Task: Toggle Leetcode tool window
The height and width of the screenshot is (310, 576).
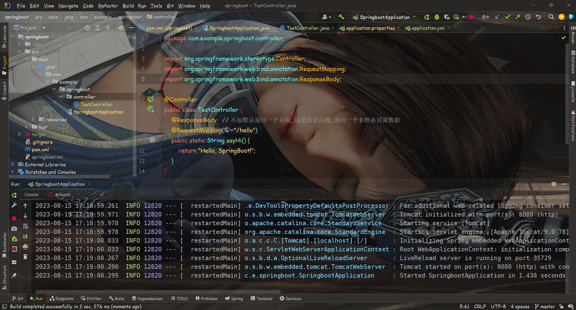Action: pyautogui.click(x=4, y=37)
